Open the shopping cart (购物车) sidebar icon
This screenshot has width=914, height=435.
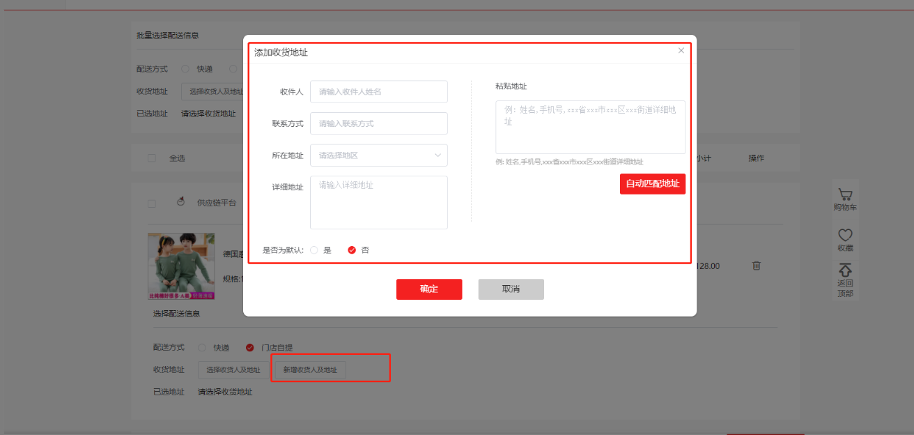point(845,195)
